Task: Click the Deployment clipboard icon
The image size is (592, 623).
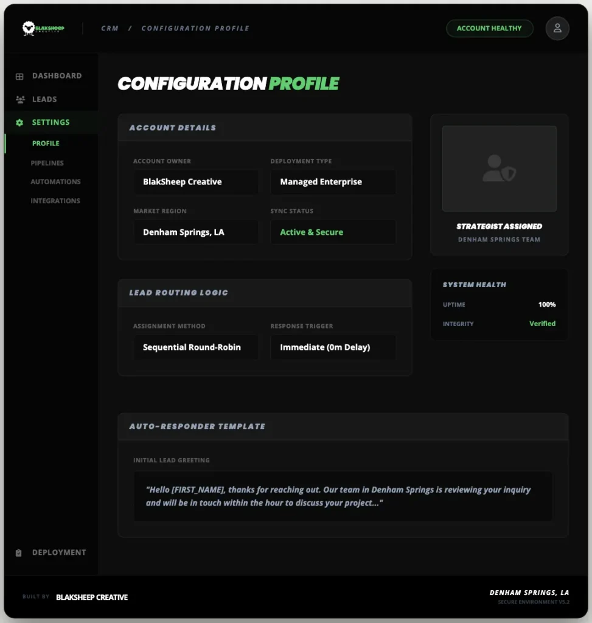Action: coord(19,552)
